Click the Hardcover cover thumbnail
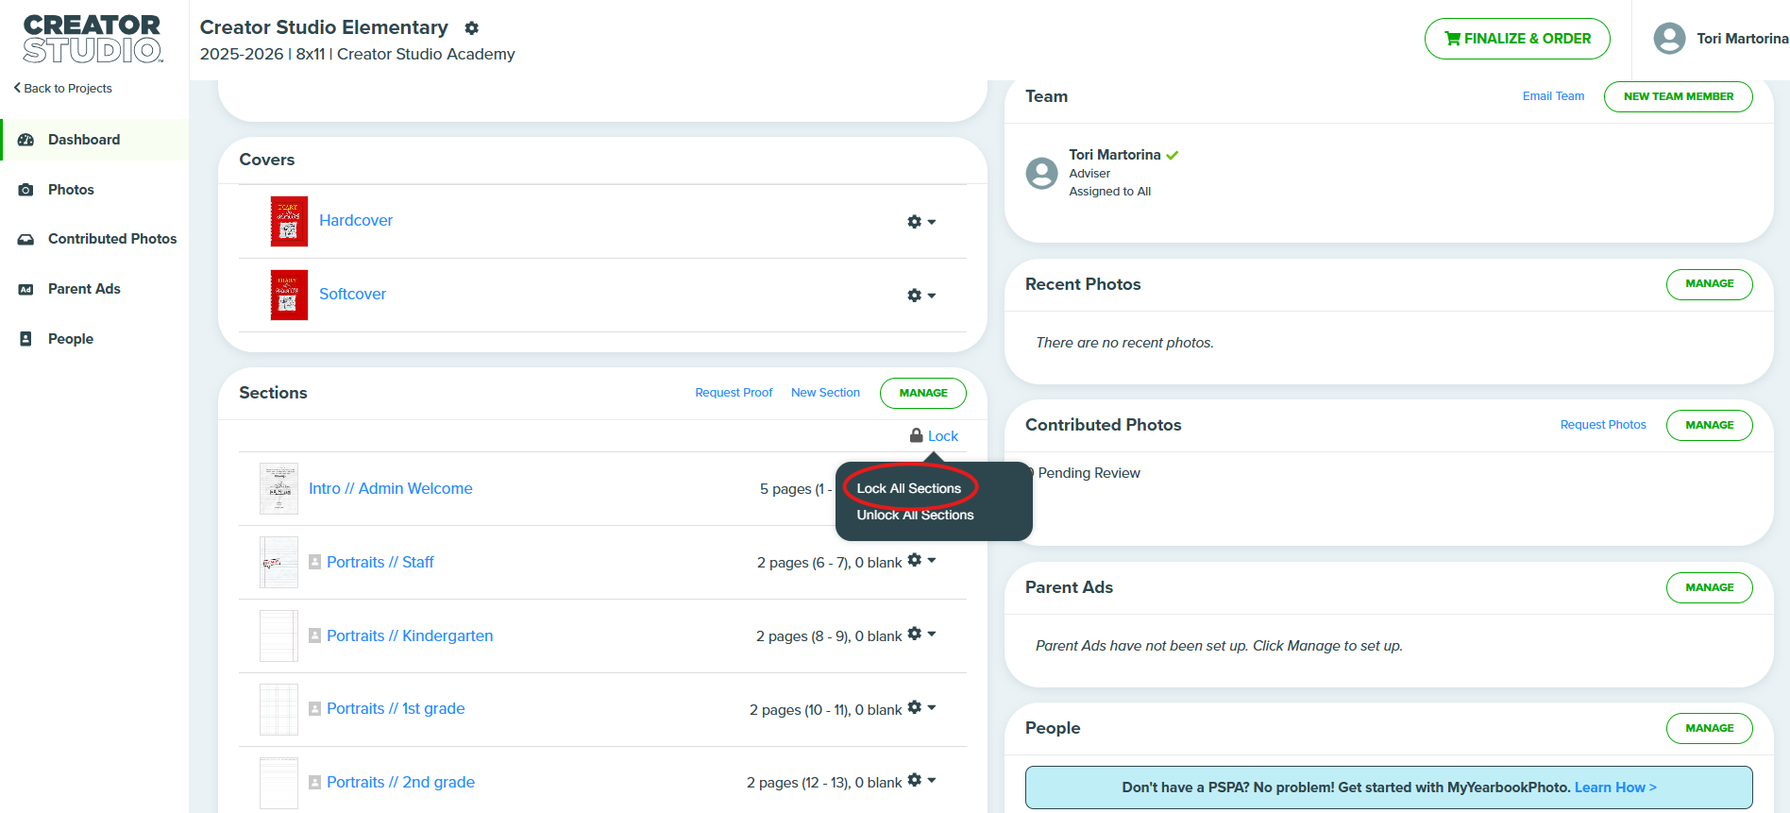Image resolution: width=1790 pixels, height=813 pixels. (x=289, y=221)
